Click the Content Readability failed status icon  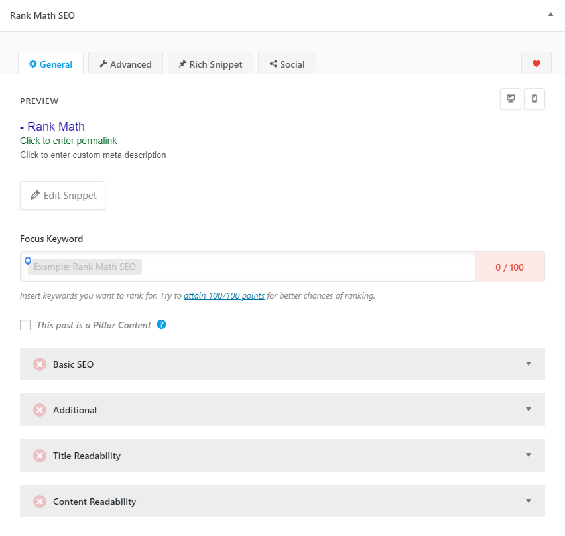click(40, 502)
